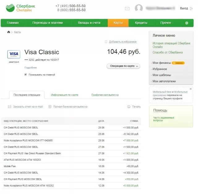Select ATM RUS MOSCOW ATM 193253 row
The height and width of the screenshot is (194, 198).
(x=71, y=160)
